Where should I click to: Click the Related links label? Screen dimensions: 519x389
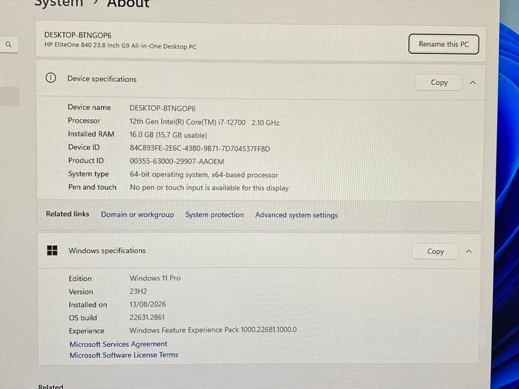67,214
